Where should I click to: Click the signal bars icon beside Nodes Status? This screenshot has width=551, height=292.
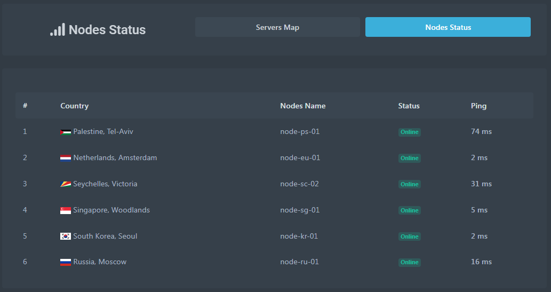[x=58, y=29]
